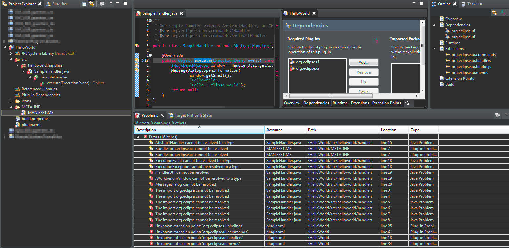Collapse the META-INF folder node
Viewport: 509px width, 248px height.
11,107
